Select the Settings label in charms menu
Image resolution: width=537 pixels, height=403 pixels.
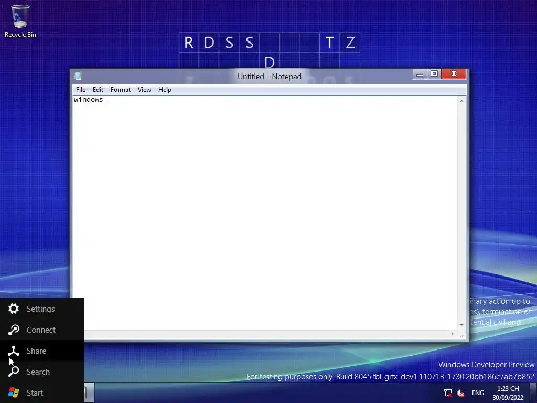click(x=41, y=309)
